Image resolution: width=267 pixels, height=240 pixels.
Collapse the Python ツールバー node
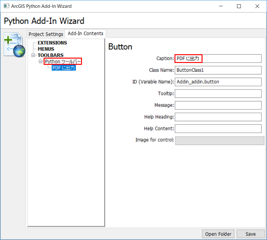(x=41, y=61)
